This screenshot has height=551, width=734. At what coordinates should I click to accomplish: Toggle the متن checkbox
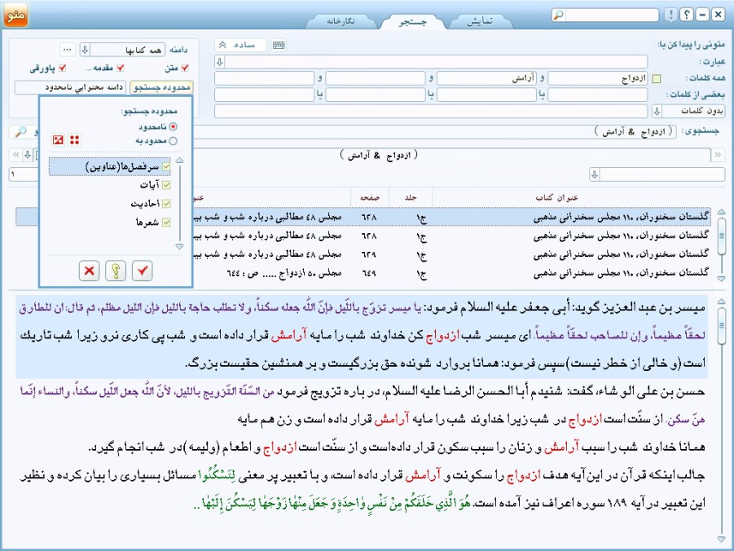coord(185,68)
